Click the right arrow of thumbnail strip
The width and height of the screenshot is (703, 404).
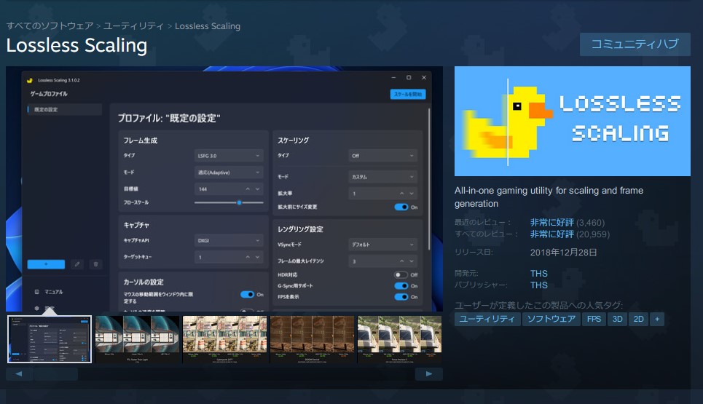(428, 373)
